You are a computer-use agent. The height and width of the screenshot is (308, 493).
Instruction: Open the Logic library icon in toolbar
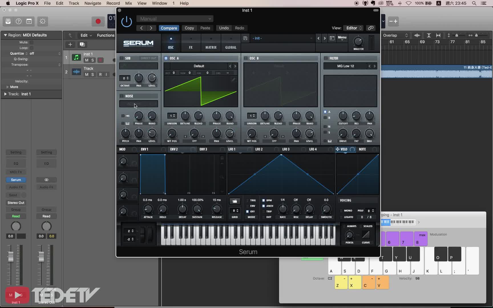[8, 21]
